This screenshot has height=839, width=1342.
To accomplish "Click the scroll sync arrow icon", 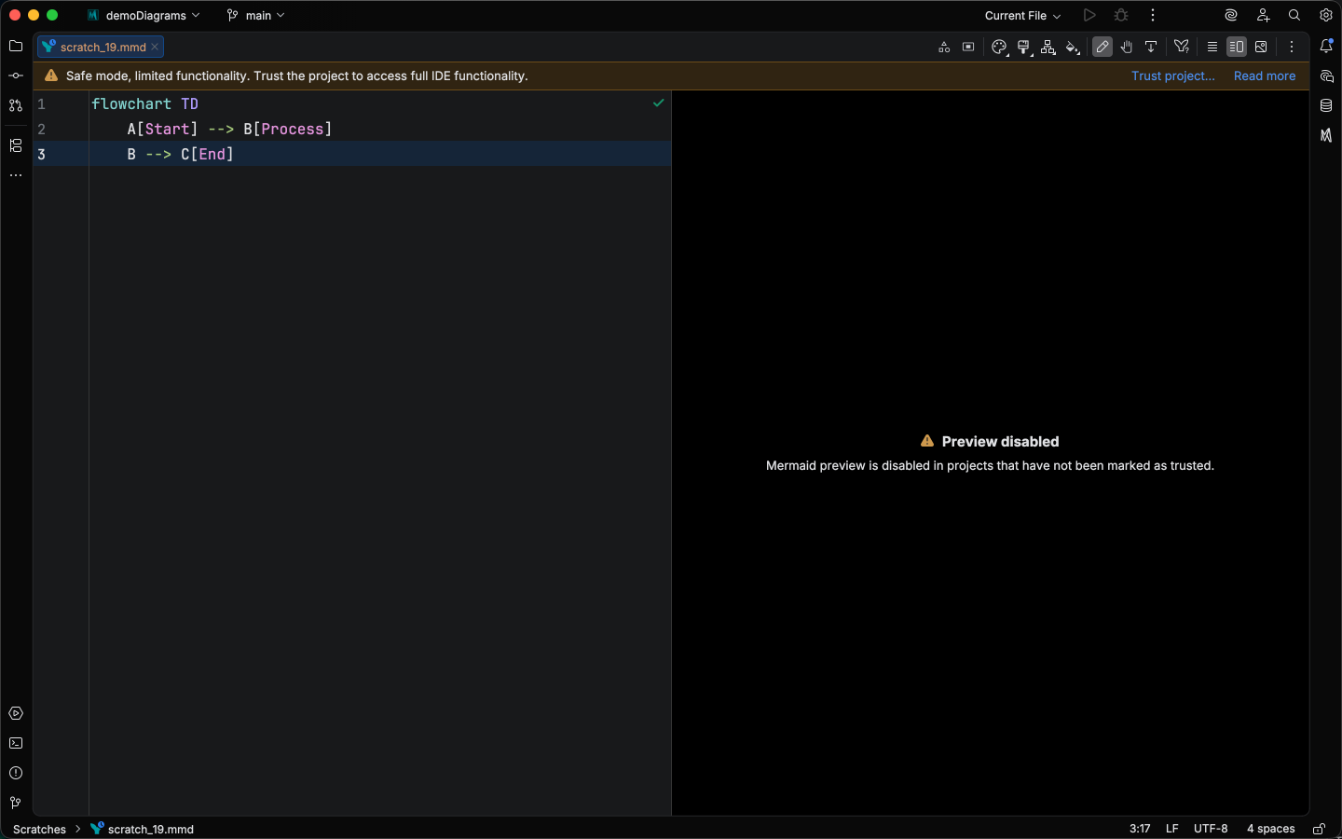I will [1151, 47].
